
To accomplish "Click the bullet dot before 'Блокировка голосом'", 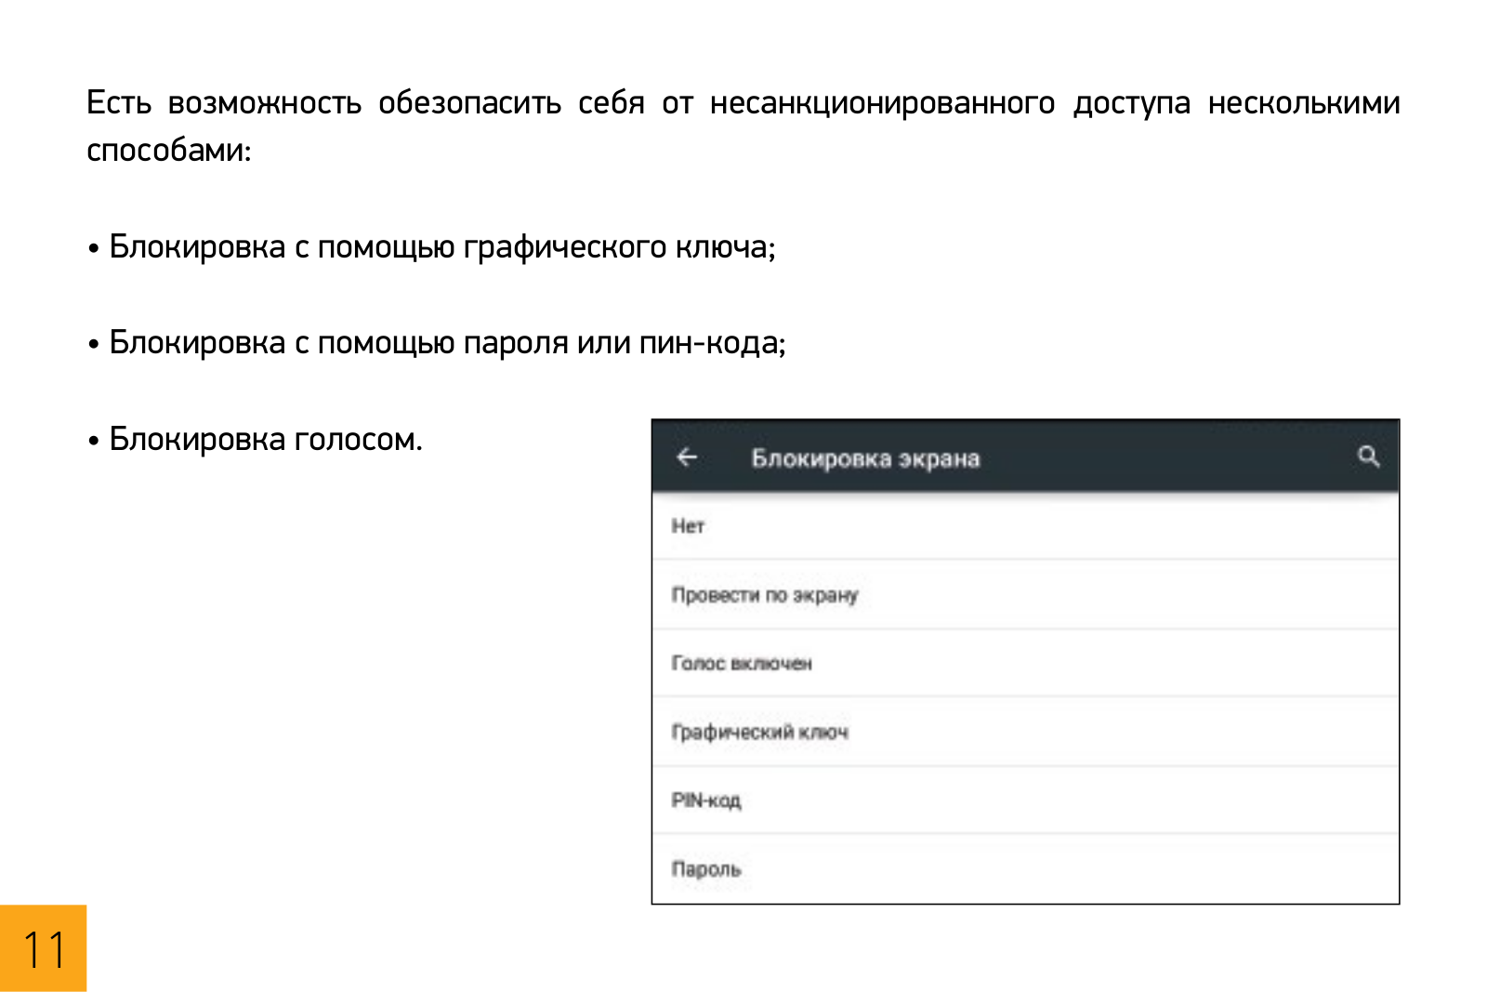I will pyautogui.click(x=94, y=441).
